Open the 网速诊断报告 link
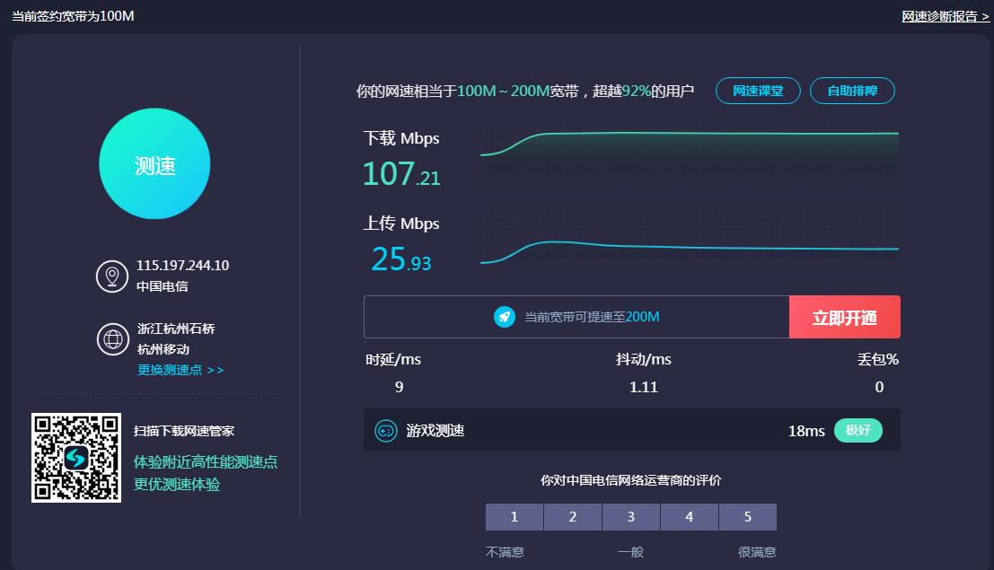Screen dimensions: 994x570 tap(946, 16)
